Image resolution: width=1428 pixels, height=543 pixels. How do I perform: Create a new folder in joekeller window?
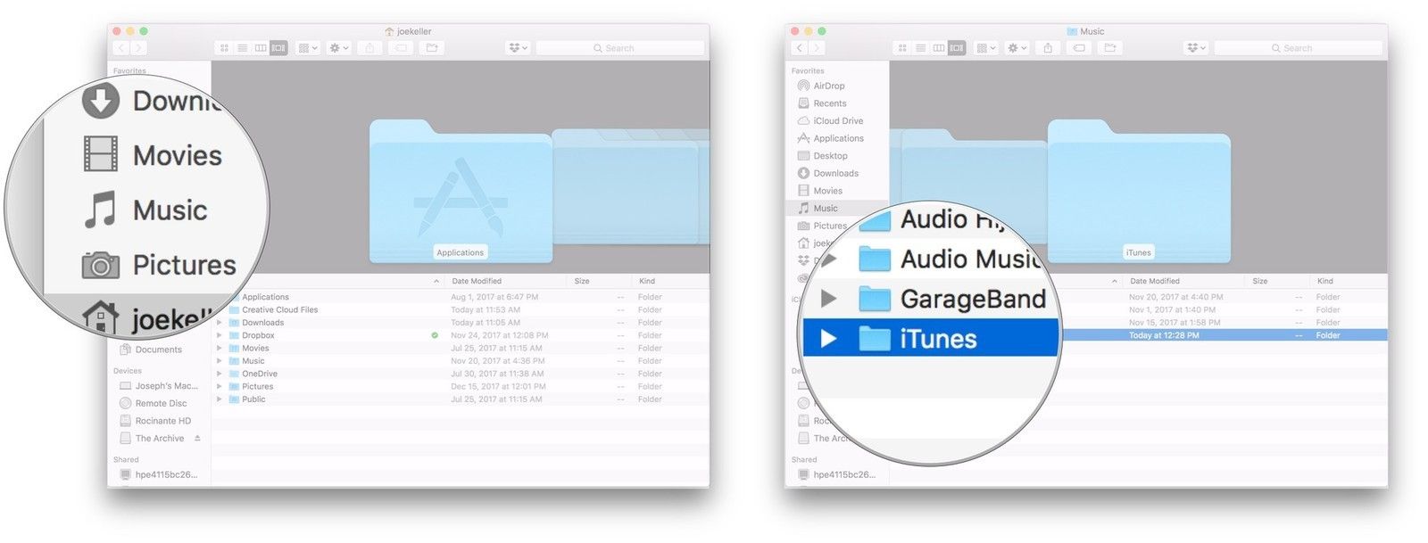tap(432, 48)
